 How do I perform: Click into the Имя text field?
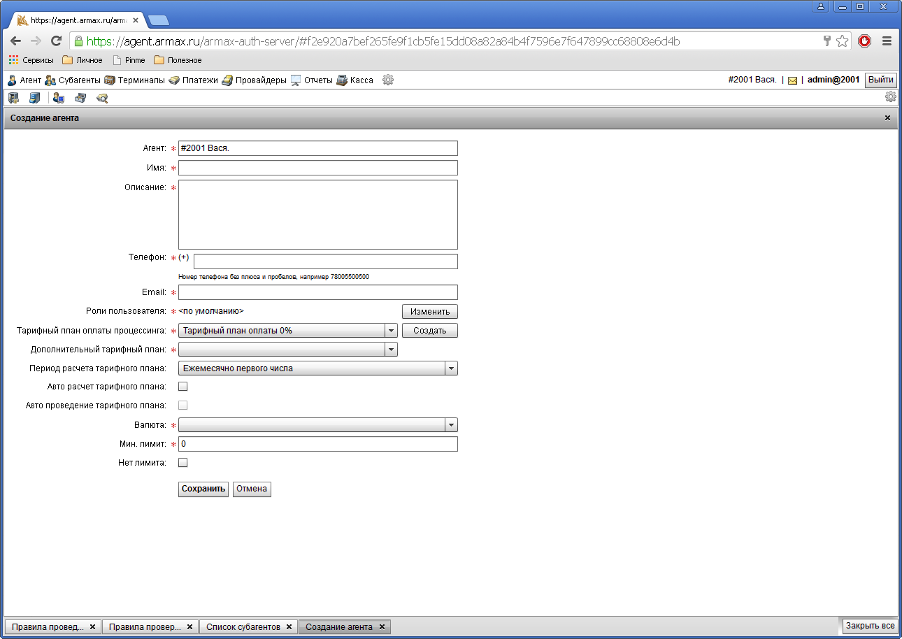pyautogui.click(x=318, y=168)
